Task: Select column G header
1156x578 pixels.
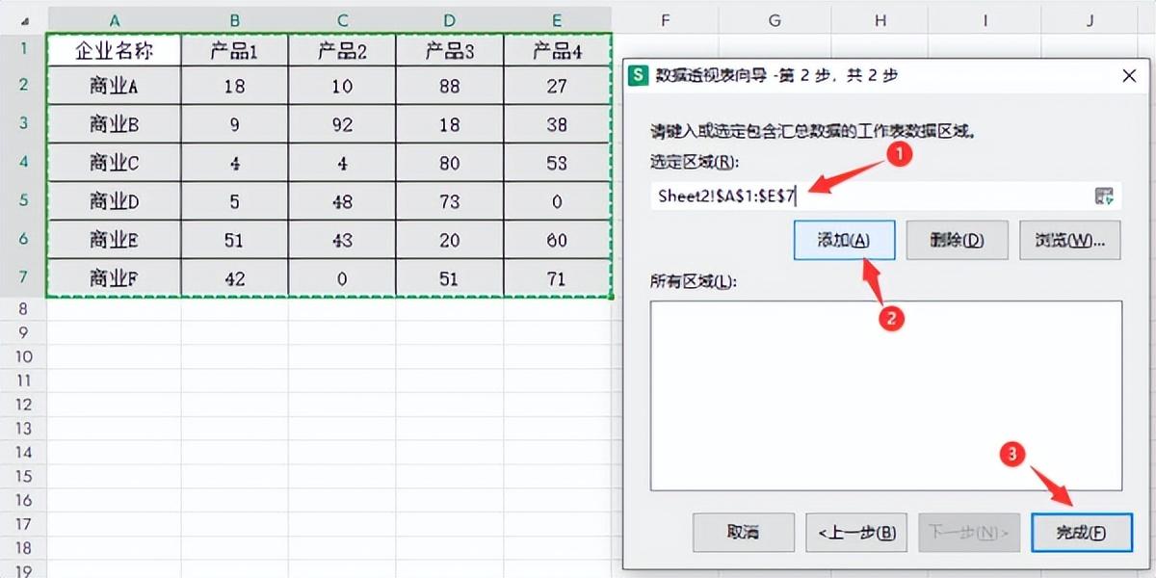Action: 775,20
